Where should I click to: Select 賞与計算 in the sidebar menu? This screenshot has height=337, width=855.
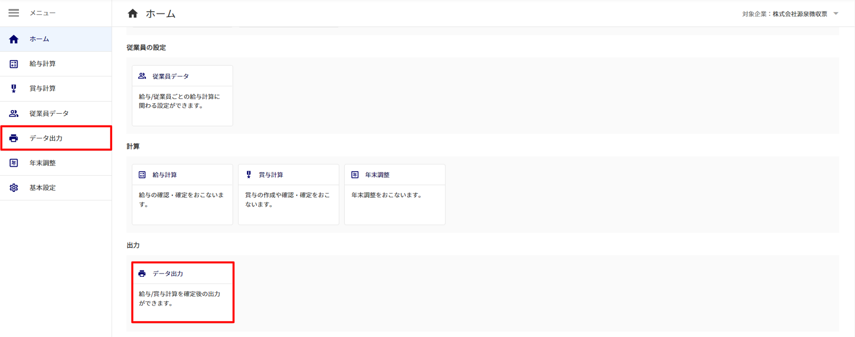[x=56, y=89]
